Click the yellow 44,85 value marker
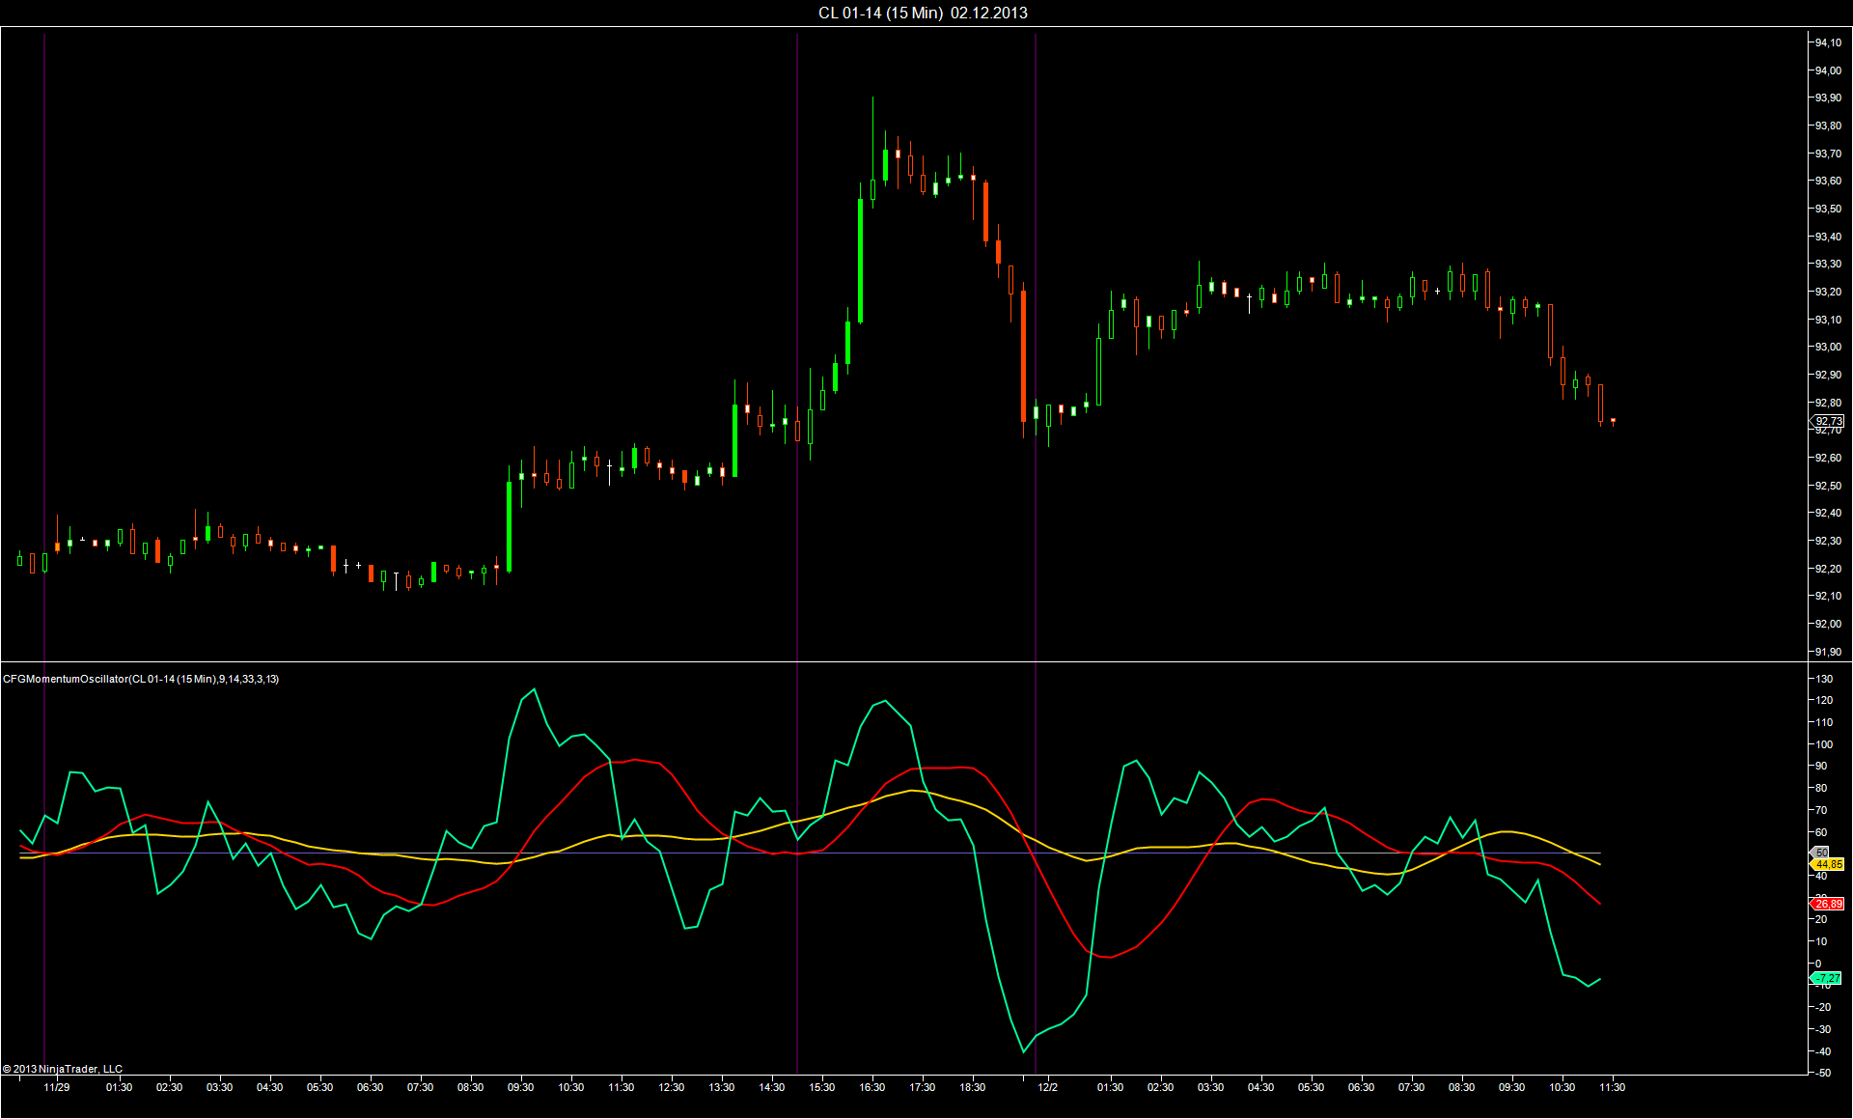The height and width of the screenshot is (1119, 1853). pos(1828,864)
